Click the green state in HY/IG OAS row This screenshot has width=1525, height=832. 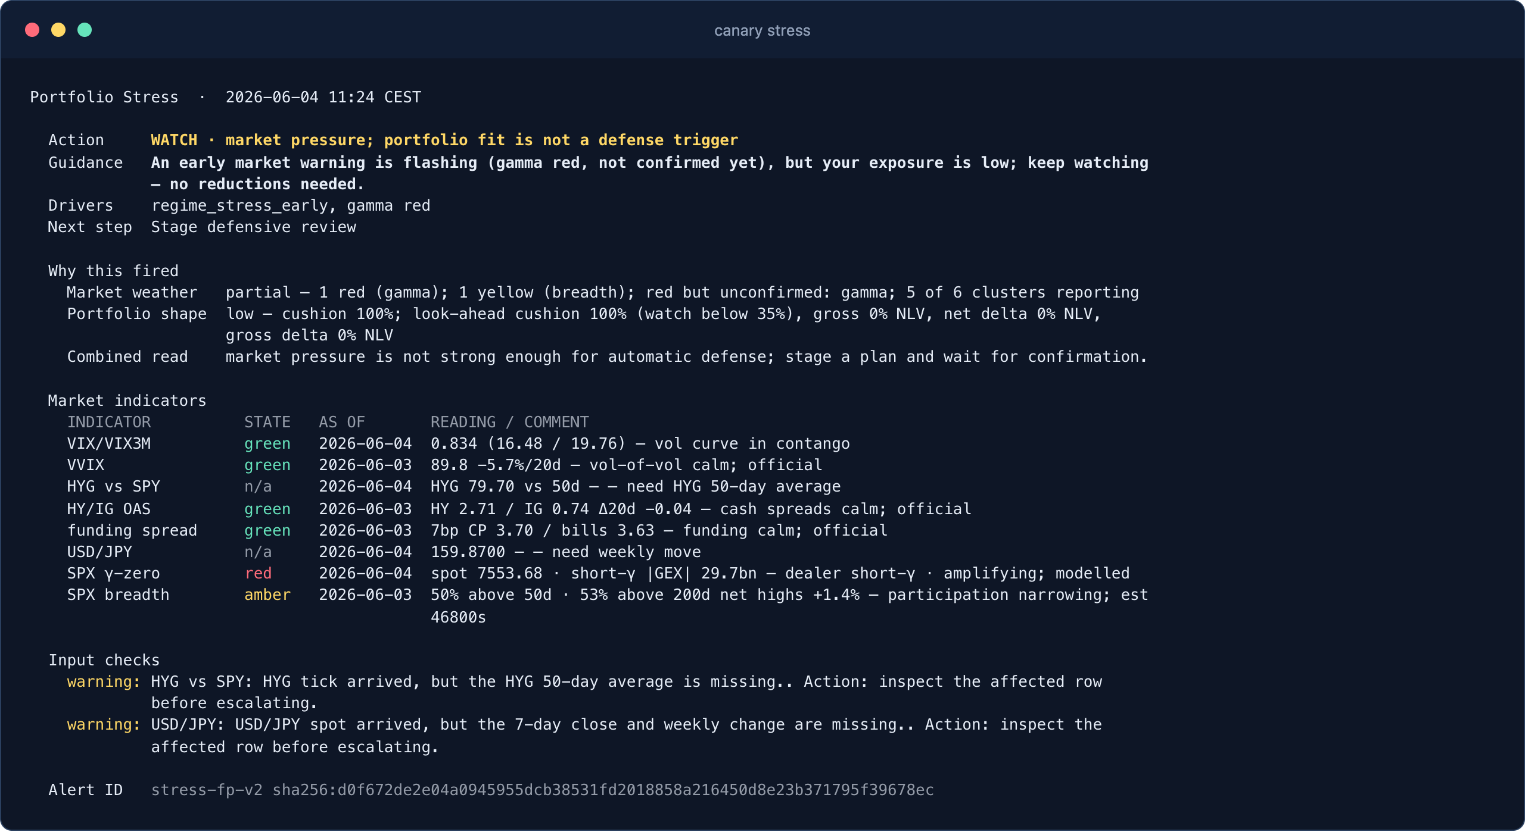point(267,509)
